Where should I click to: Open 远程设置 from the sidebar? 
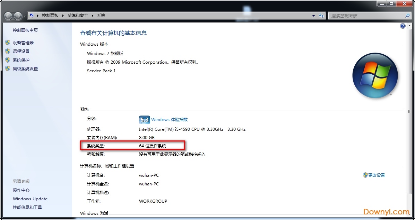21,51
